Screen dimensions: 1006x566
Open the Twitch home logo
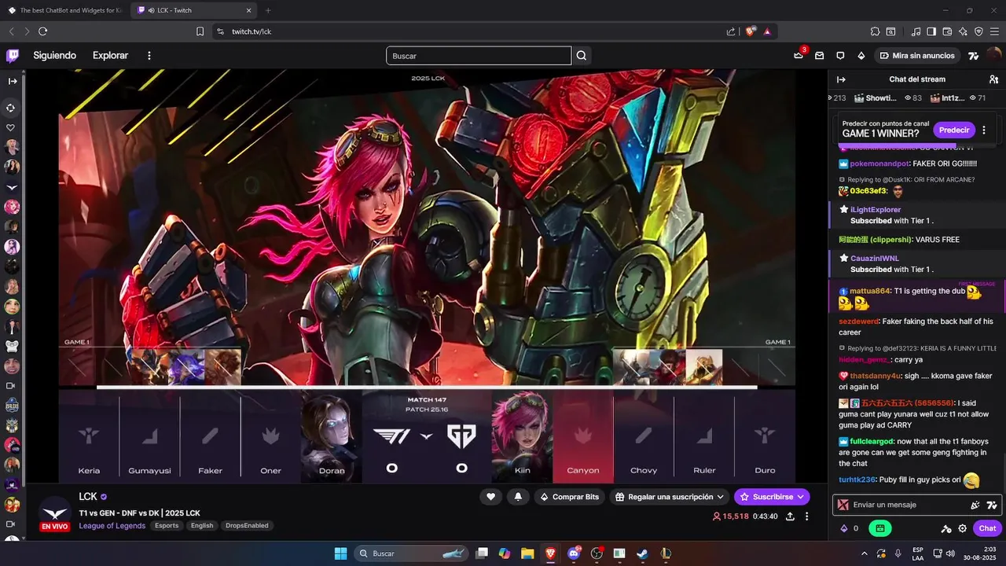click(x=13, y=56)
